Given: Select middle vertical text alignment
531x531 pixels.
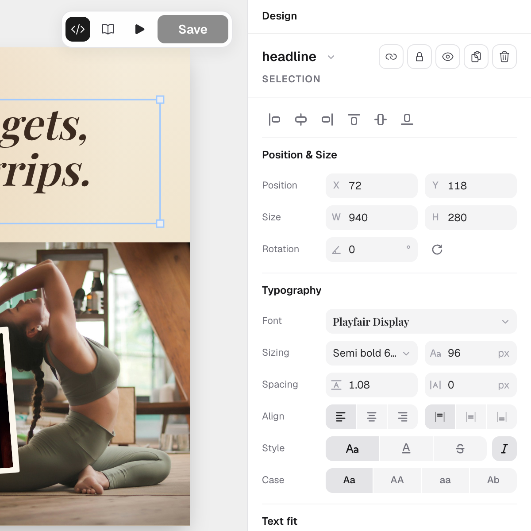Looking at the screenshot, I should (x=471, y=417).
